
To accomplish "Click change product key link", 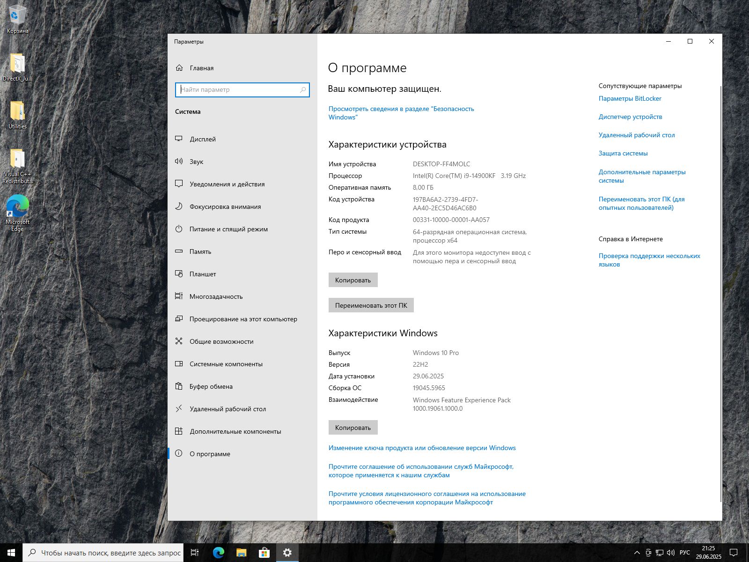I will click(422, 448).
